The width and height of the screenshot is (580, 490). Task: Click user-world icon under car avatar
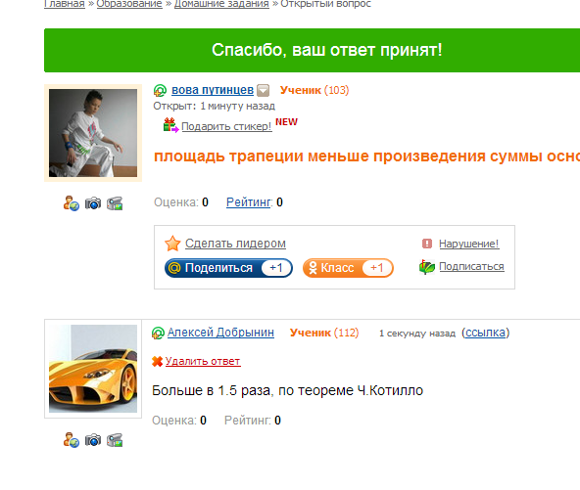(71, 440)
